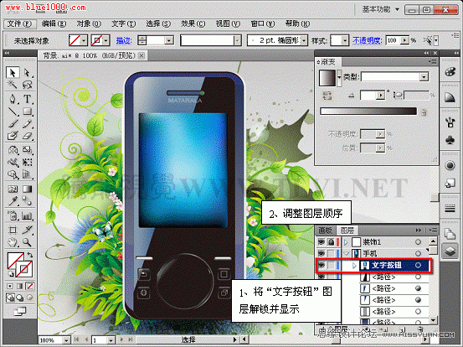Open the 100% zoom level dropdown
Screen dimensions: 463x347
tap(66, 340)
